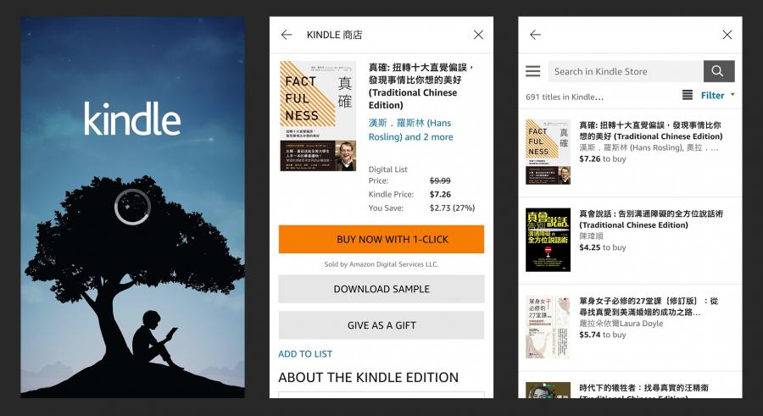Close the Kindle Store search results panel
This screenshot has width=763, height=416.
(x=727, y=35)
